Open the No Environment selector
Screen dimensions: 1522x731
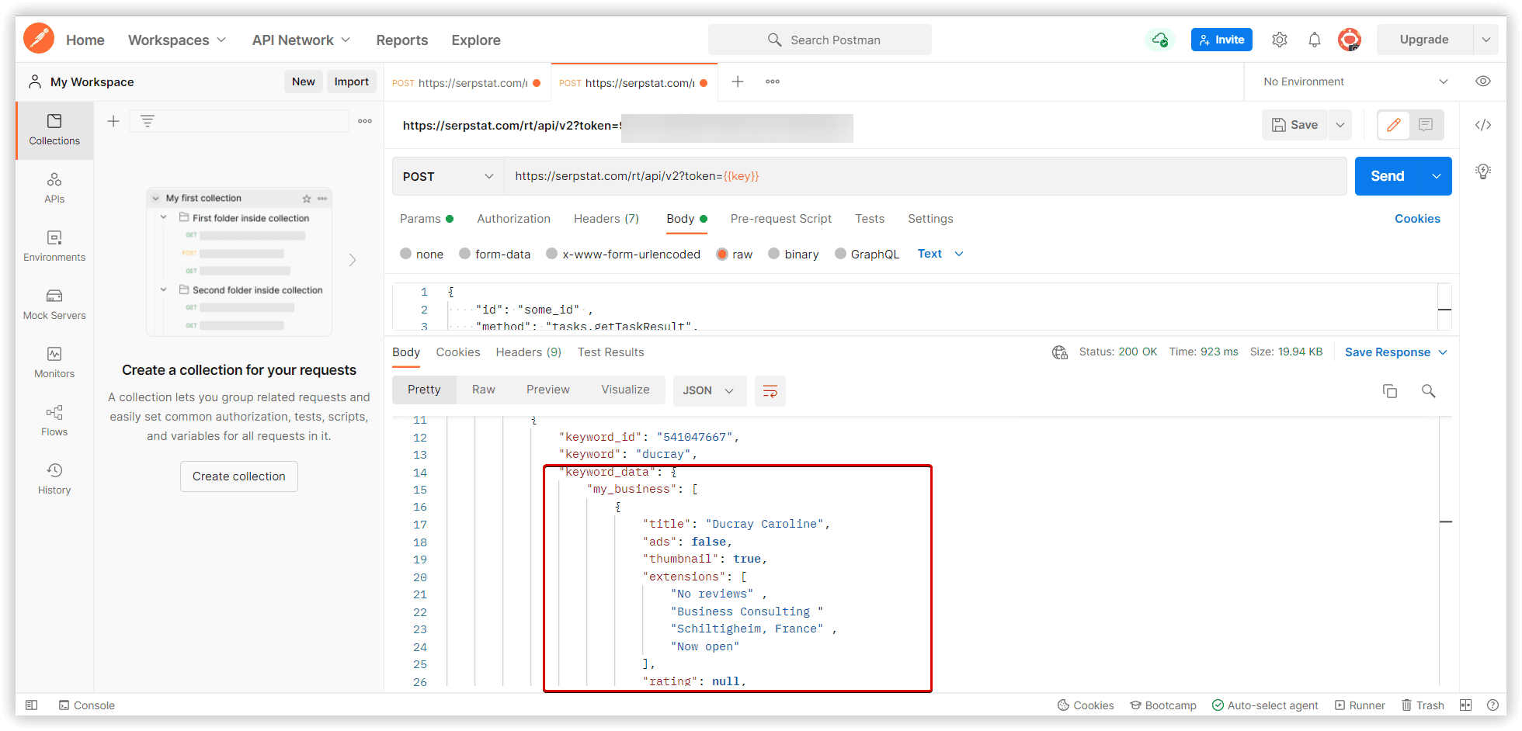(x=1355, y=81)
